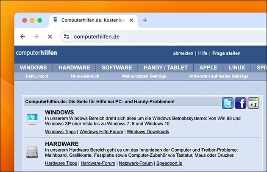This screenshot has height=172, width=267.
Task: Stop page loading with the X button
Action: tap(50, 36)
